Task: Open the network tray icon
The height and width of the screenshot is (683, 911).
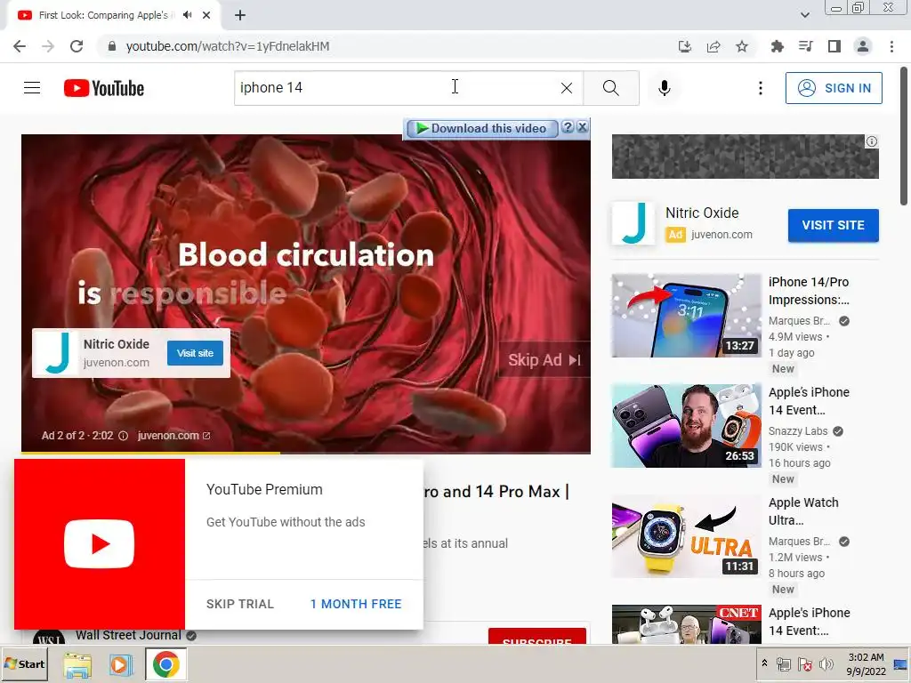Action: point(784,664)
